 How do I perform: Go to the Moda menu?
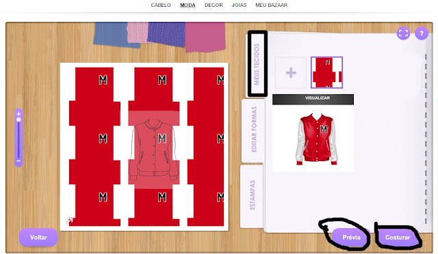[x=188, y=5]
